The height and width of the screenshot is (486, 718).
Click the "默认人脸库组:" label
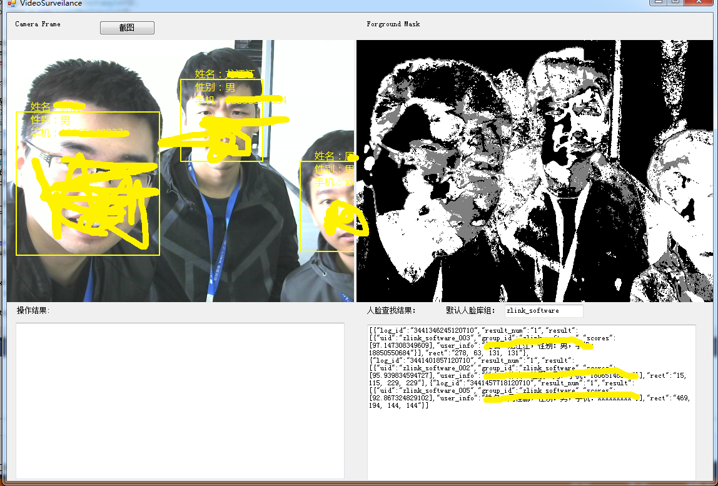tap(471, 311)
